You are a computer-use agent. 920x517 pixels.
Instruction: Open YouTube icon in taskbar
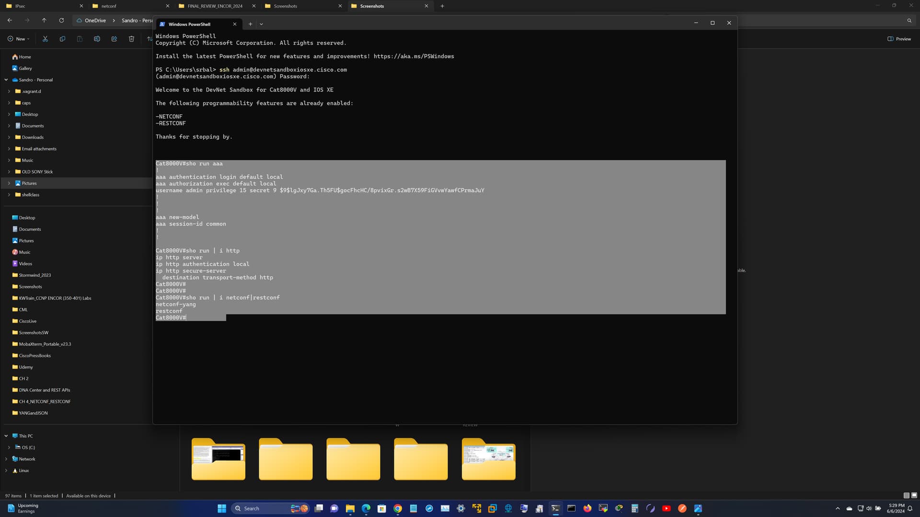(x=667, y=508)
